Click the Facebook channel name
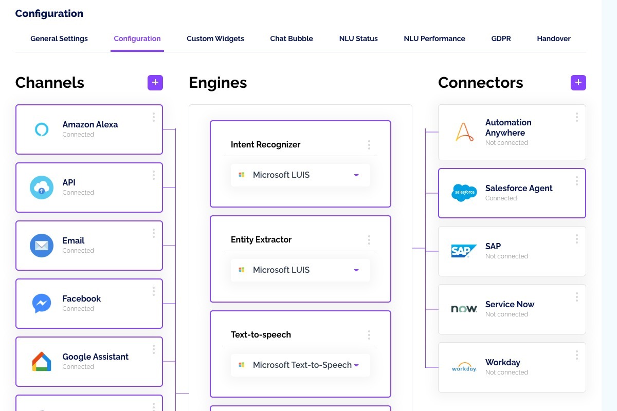Viewport: 617px width, 411px height. pos(82,298)
